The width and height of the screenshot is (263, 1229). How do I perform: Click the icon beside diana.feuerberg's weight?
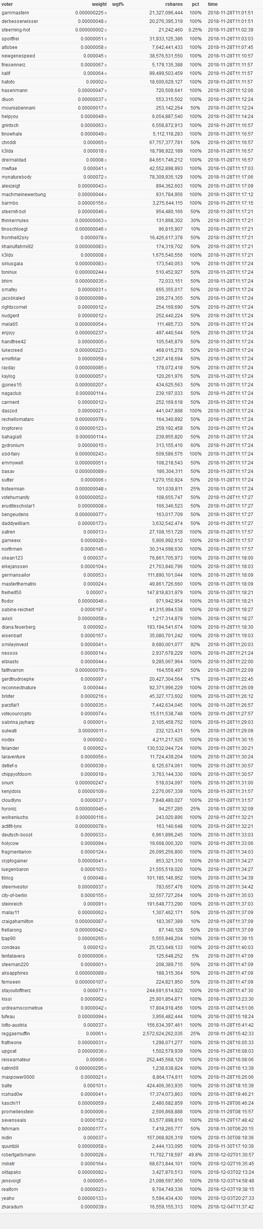pos(105,627)
